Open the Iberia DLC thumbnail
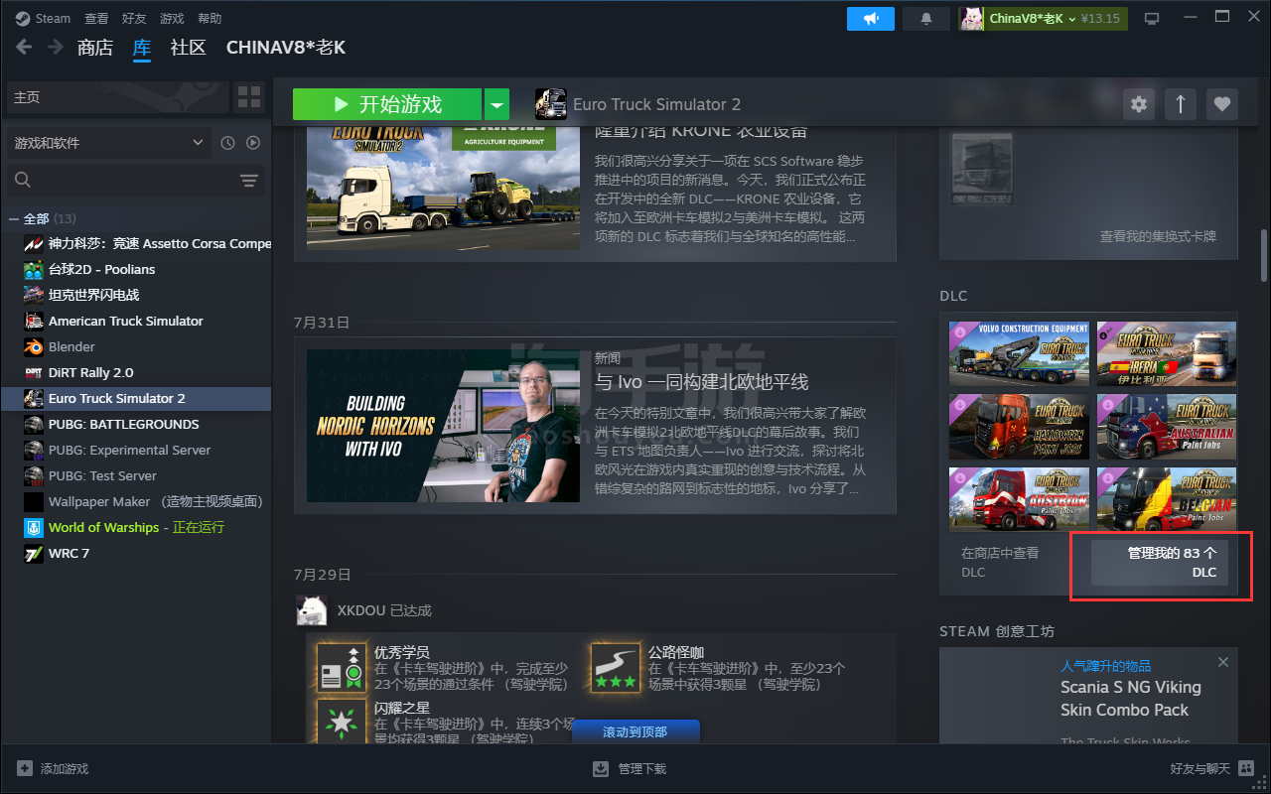The width and height of the screenshot is (1271, 794). click(1167, 353)
